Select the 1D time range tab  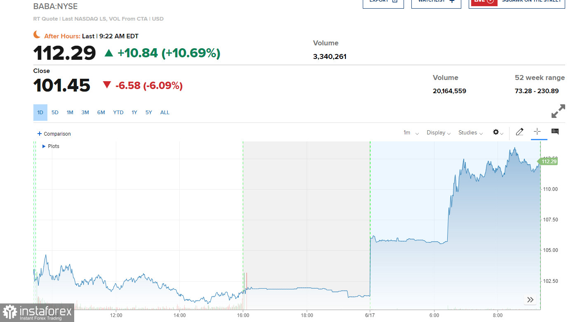(x=40, y=113)
